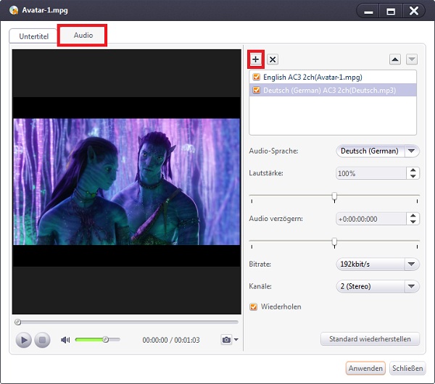435x384 pixels.
Task: Switch to the Untertitel tab
Action: (x=33, y=36)
